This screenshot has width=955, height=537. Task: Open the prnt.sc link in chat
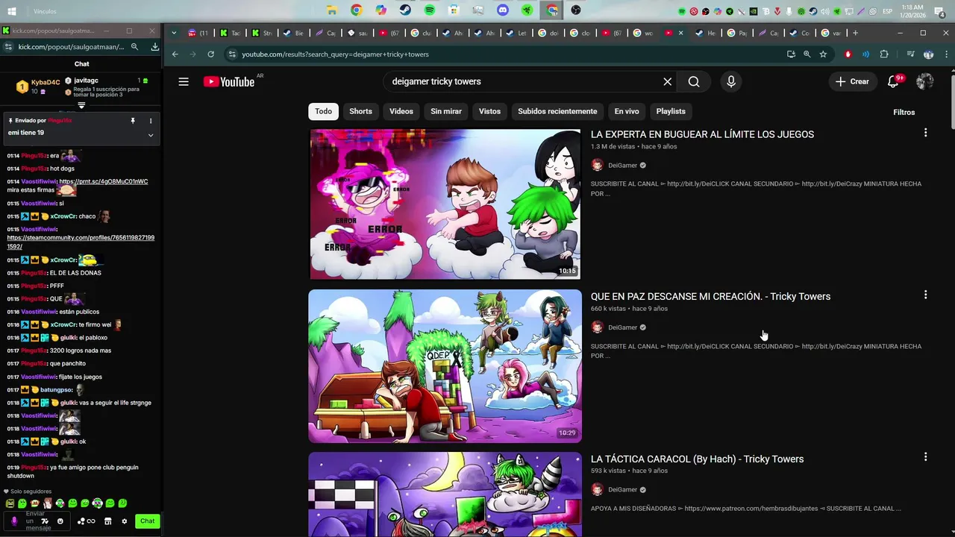pyautogui.click(x=103, y=181)
